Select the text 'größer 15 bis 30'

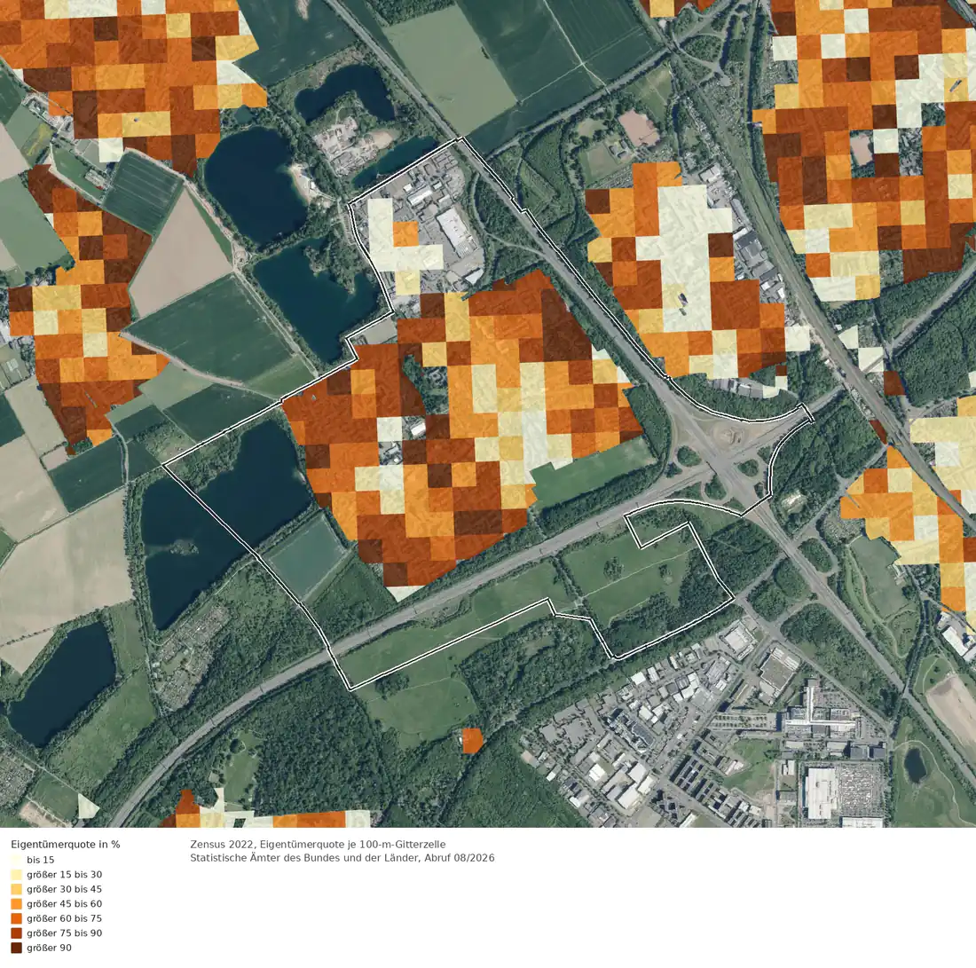tap(64, 875)
